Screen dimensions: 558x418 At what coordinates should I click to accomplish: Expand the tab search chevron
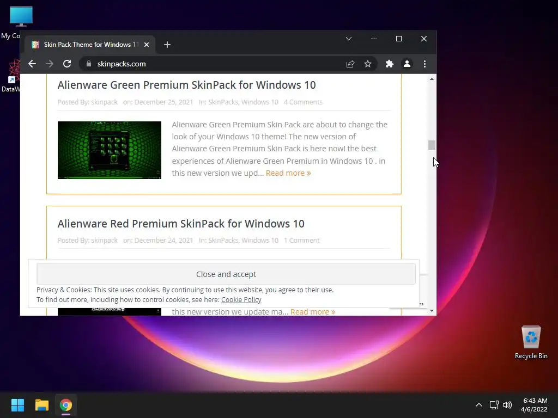[x=349, y=39]
